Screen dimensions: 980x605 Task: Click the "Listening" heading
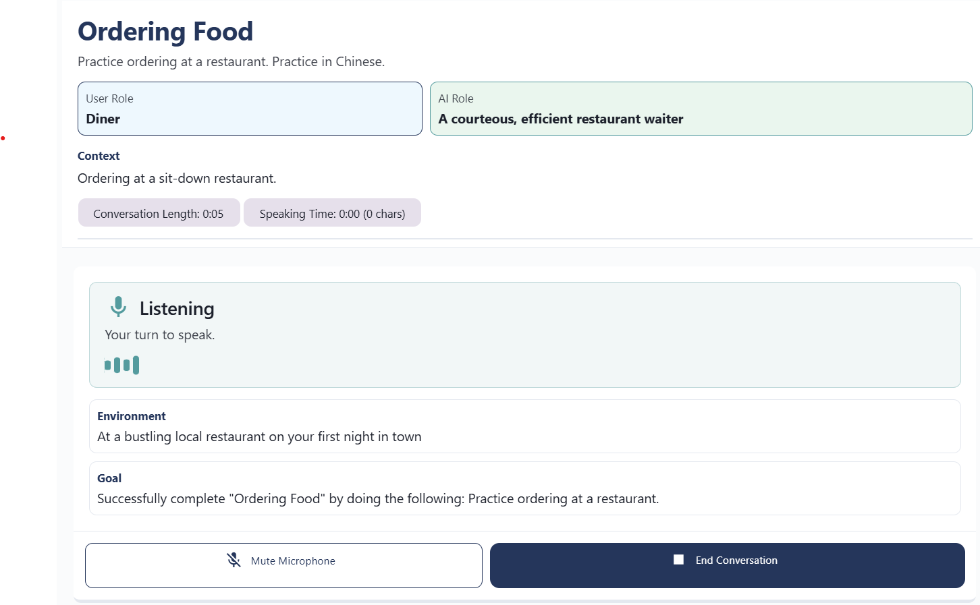[x=177, y=308]
